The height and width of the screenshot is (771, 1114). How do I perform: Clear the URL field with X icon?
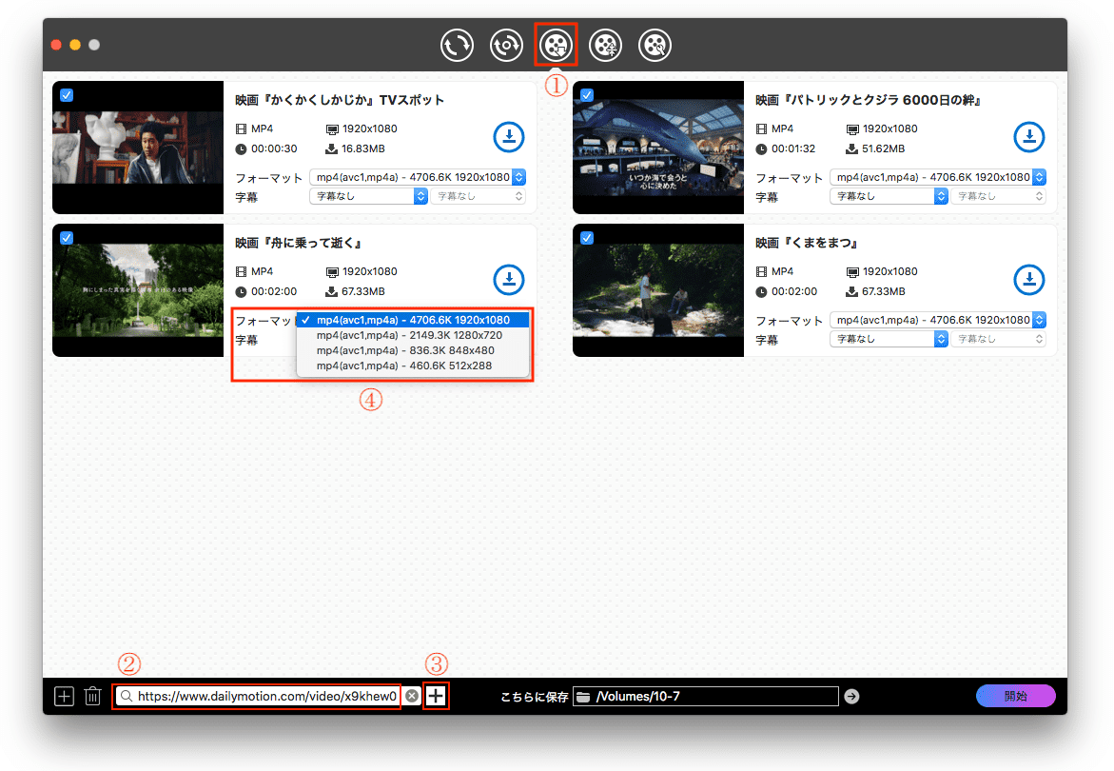pos(412,697)
